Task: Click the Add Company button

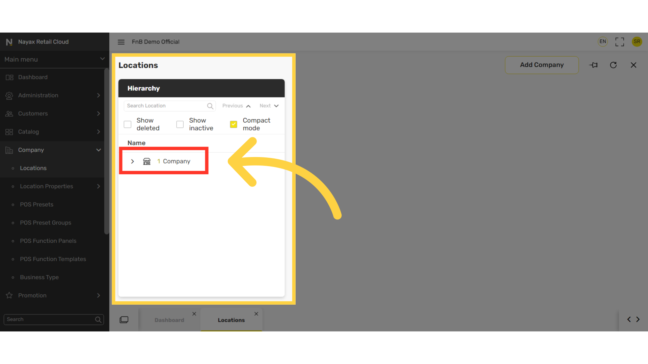Action: tap(541, 65)
